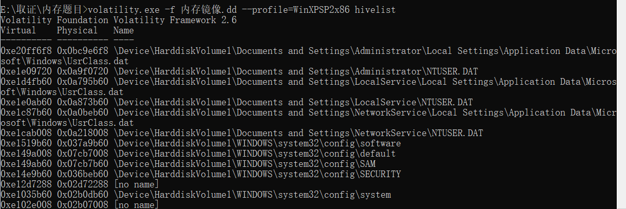Screen dimensions: 626x209
Task: Click virtual address 0xe1519b60
Action: (x=26, y=143)
